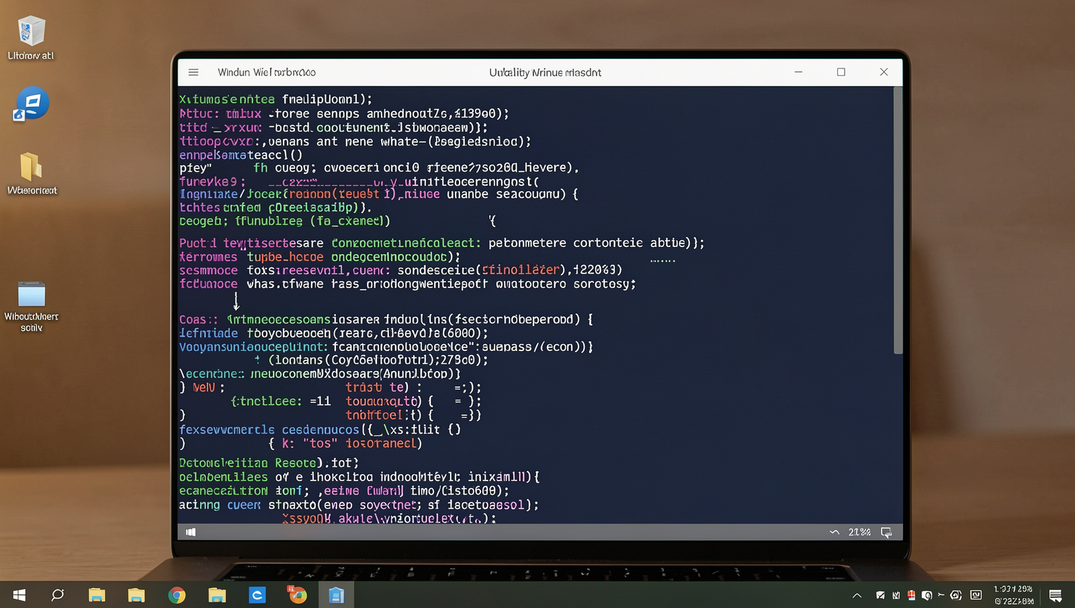Open first File Explorer taskbar icon
1075x608 pixels.
click(x=97, y=595)
